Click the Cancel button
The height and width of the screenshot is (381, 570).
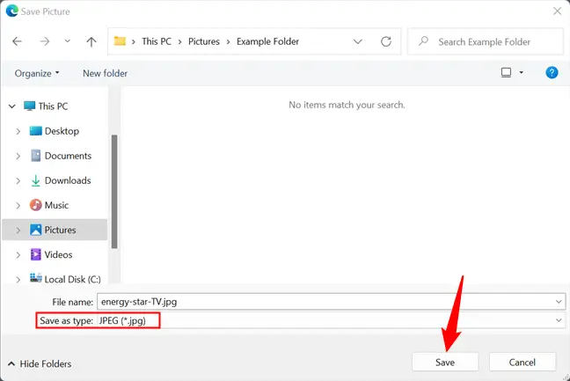(522, 363)
